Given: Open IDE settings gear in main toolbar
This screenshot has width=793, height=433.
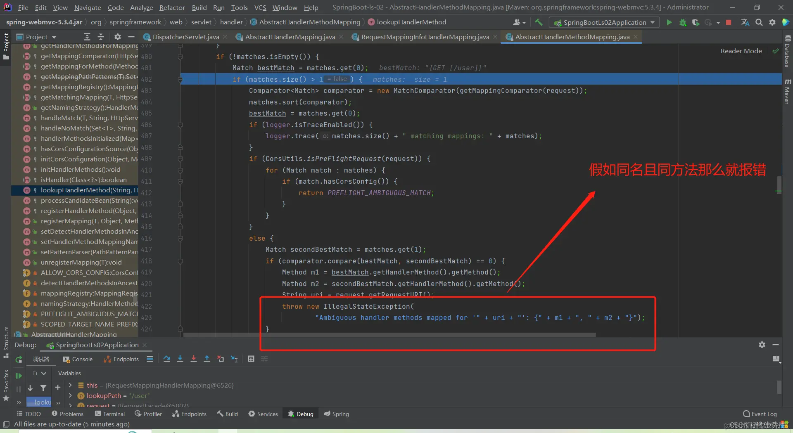Looking at the screenshot, I should [772, 22].
